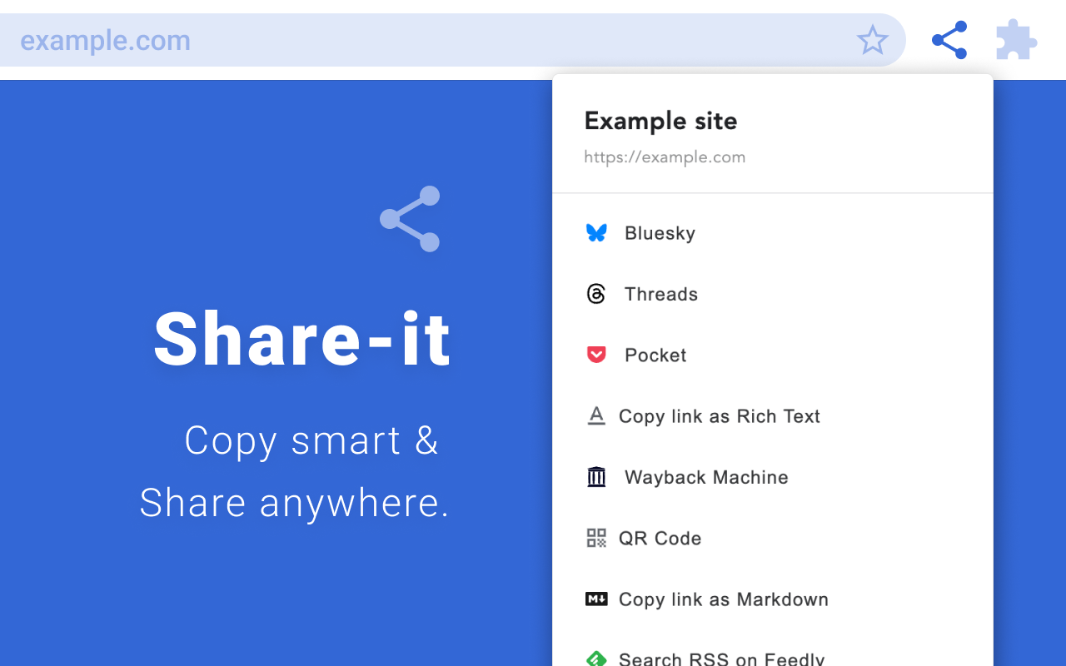1066x666 pixels.
Task: Open Pocket from the share list
Action: click(x=596, y=355)
